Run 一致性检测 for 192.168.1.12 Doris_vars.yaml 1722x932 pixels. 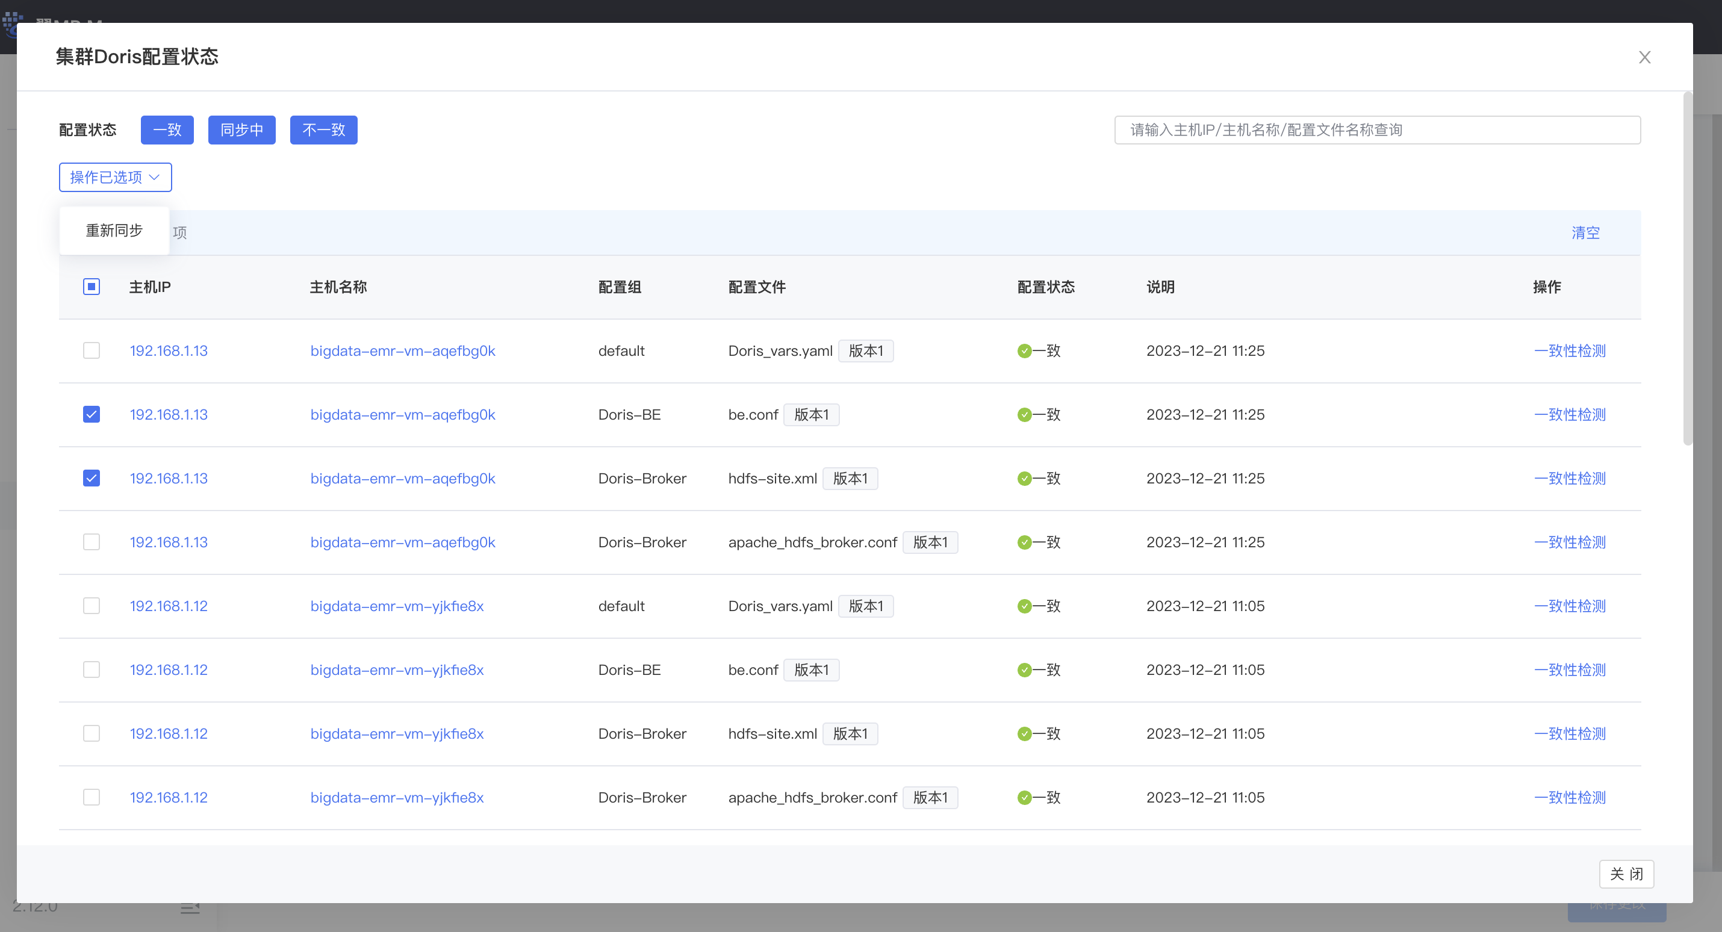point(1570,606)
